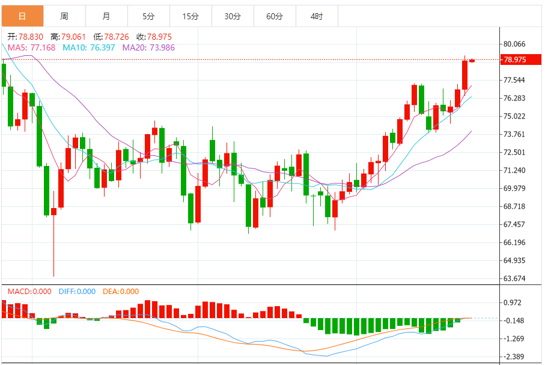Image resolution: width=548 pixels, height=365 pixels.
Task: Click the opening price 开:78.830
Action: pos(25,37)
